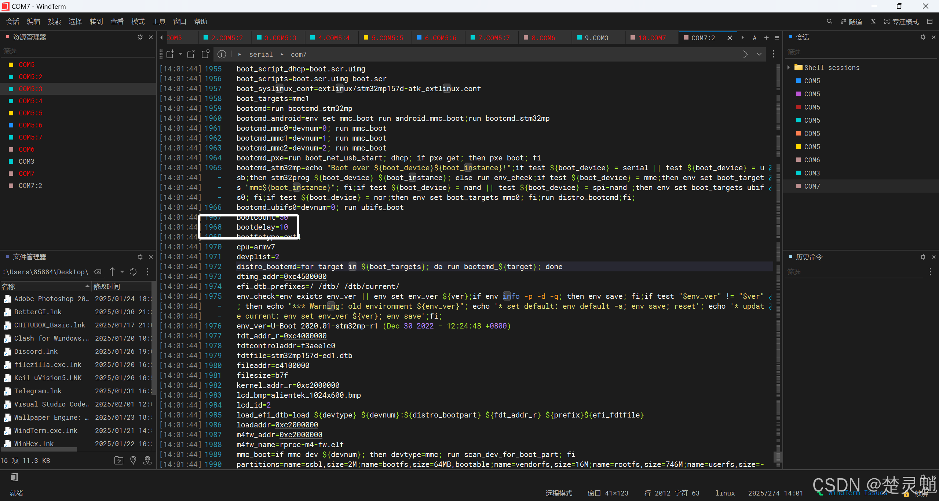Toggle the Tunnel (隧道) panel button
This screenshot has width=939, height=501.
click(851, 22)
